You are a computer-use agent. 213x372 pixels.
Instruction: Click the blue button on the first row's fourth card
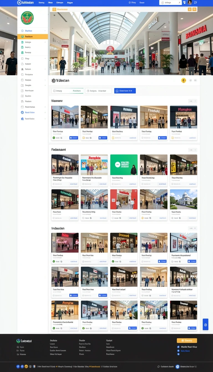163,138
